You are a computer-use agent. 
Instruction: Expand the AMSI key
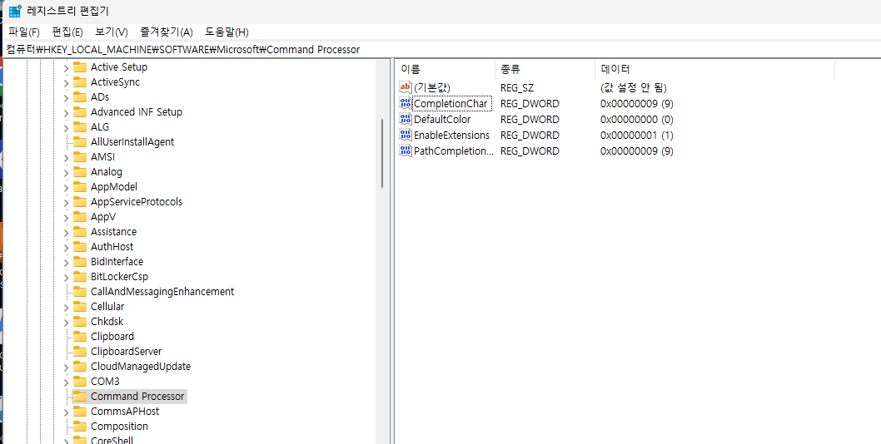click(66, 157)
